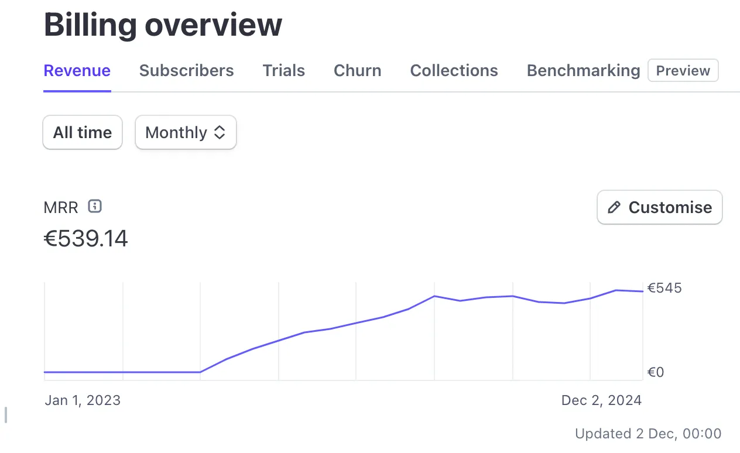
Task: Click the MRR metric label
Action: tap(61, 207)
